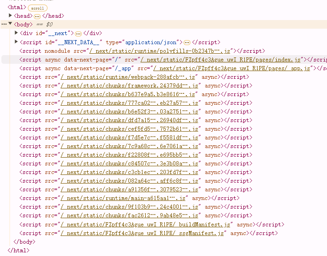327x256 pixels.
Task: Open cef5fd5 chunk script link
Action: point(129,129)
